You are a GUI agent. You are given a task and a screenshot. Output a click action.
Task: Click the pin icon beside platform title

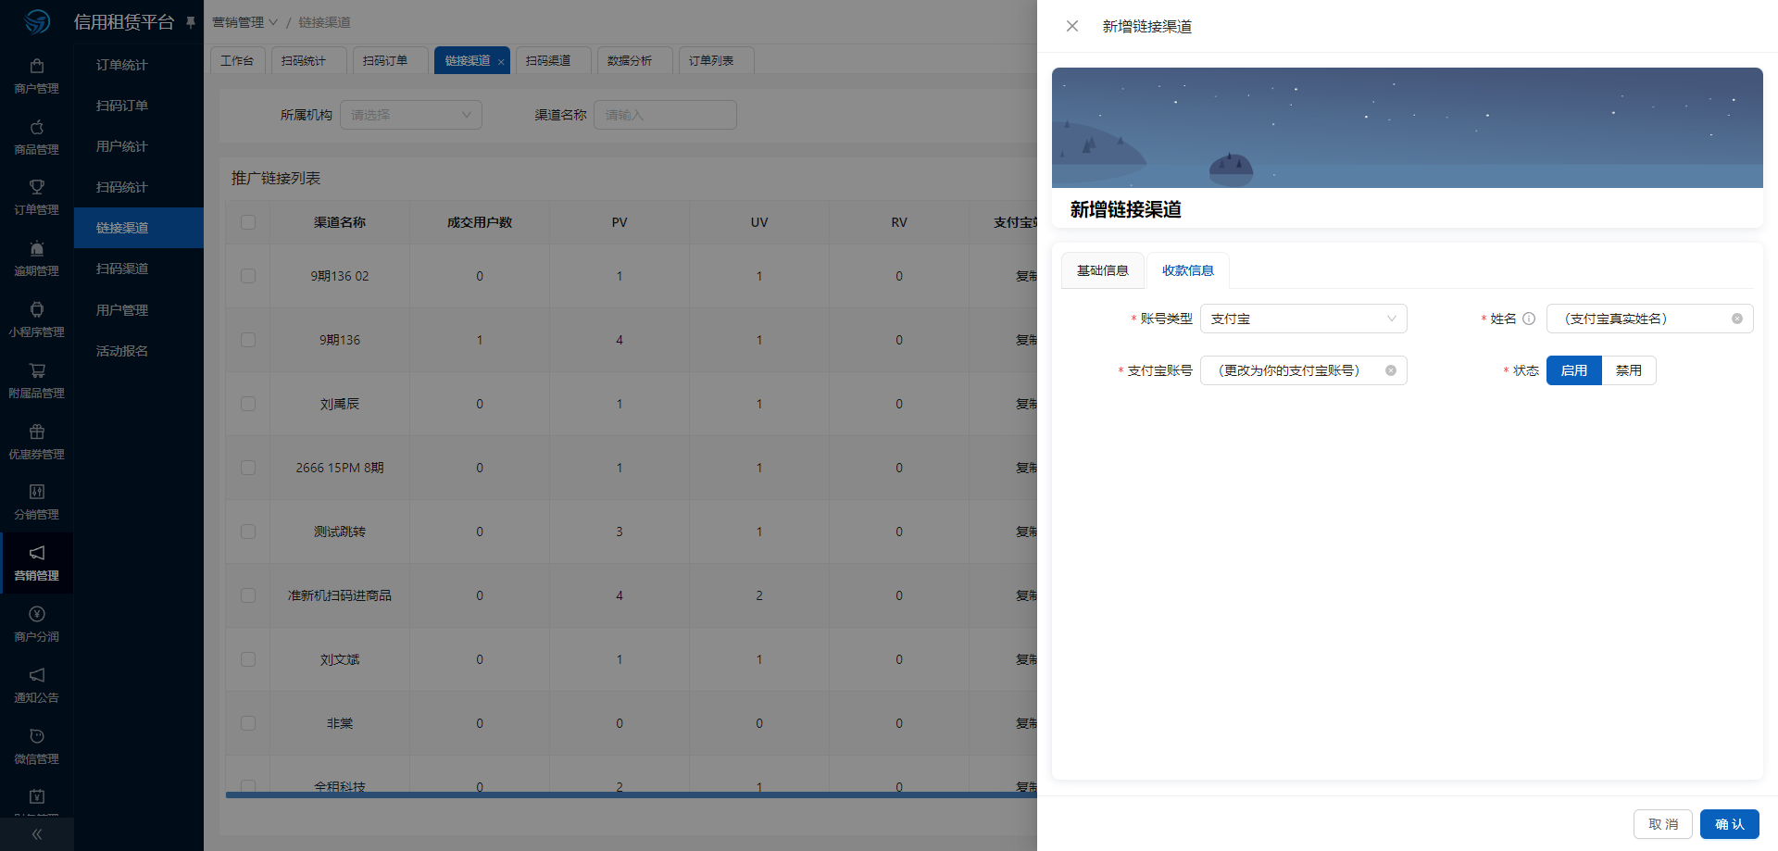191,22
